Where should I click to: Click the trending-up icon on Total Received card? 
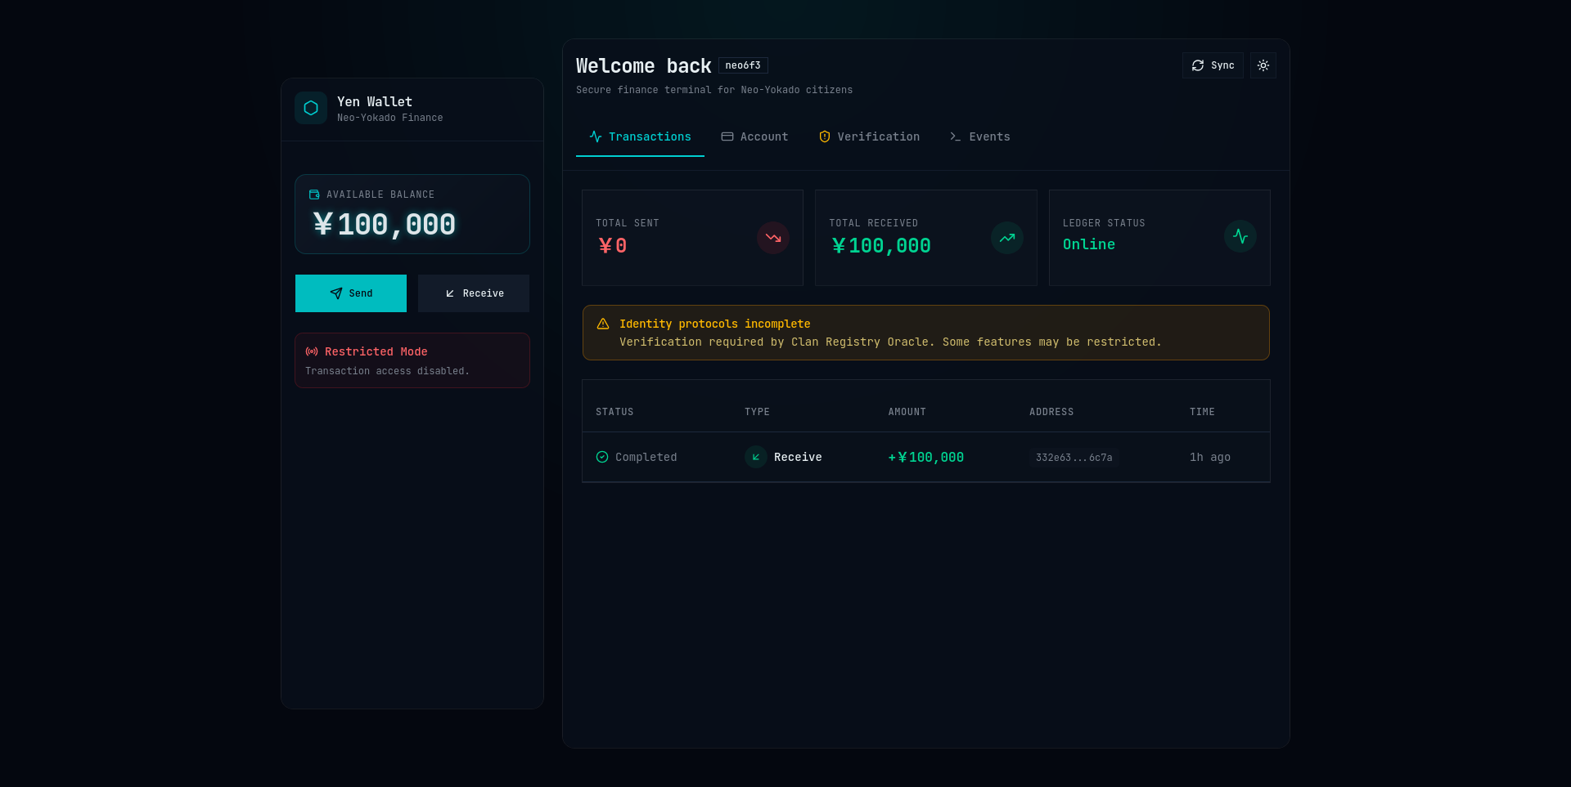point(1007,238)
